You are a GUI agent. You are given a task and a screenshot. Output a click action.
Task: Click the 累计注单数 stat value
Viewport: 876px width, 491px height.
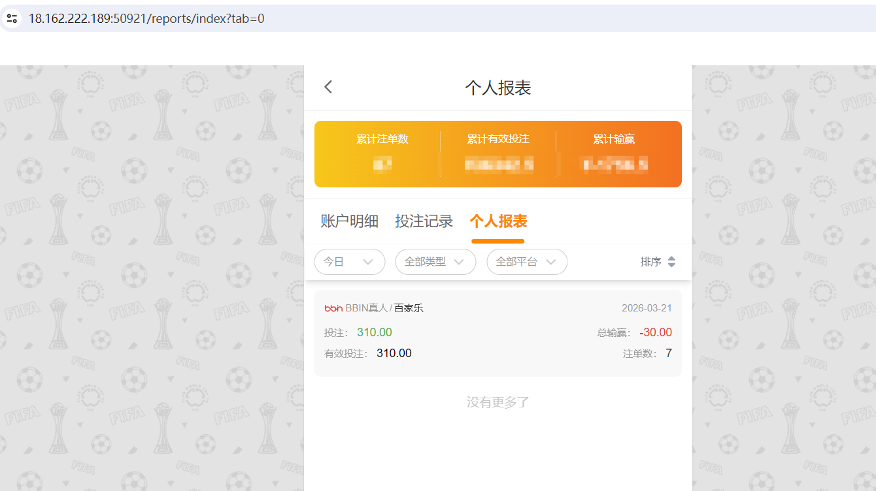[x=382, y=164]
